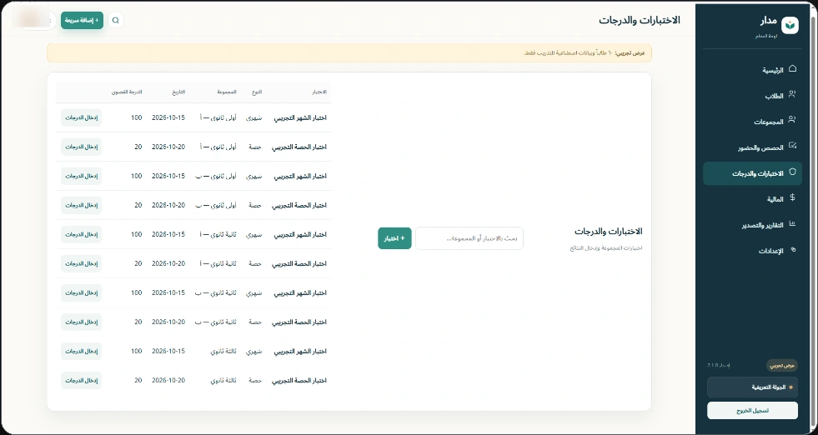Viewport: 818px width, 435px height.
Task: Click the الطلاب students icon in sidebar
Action: click(x=792, y=95)
